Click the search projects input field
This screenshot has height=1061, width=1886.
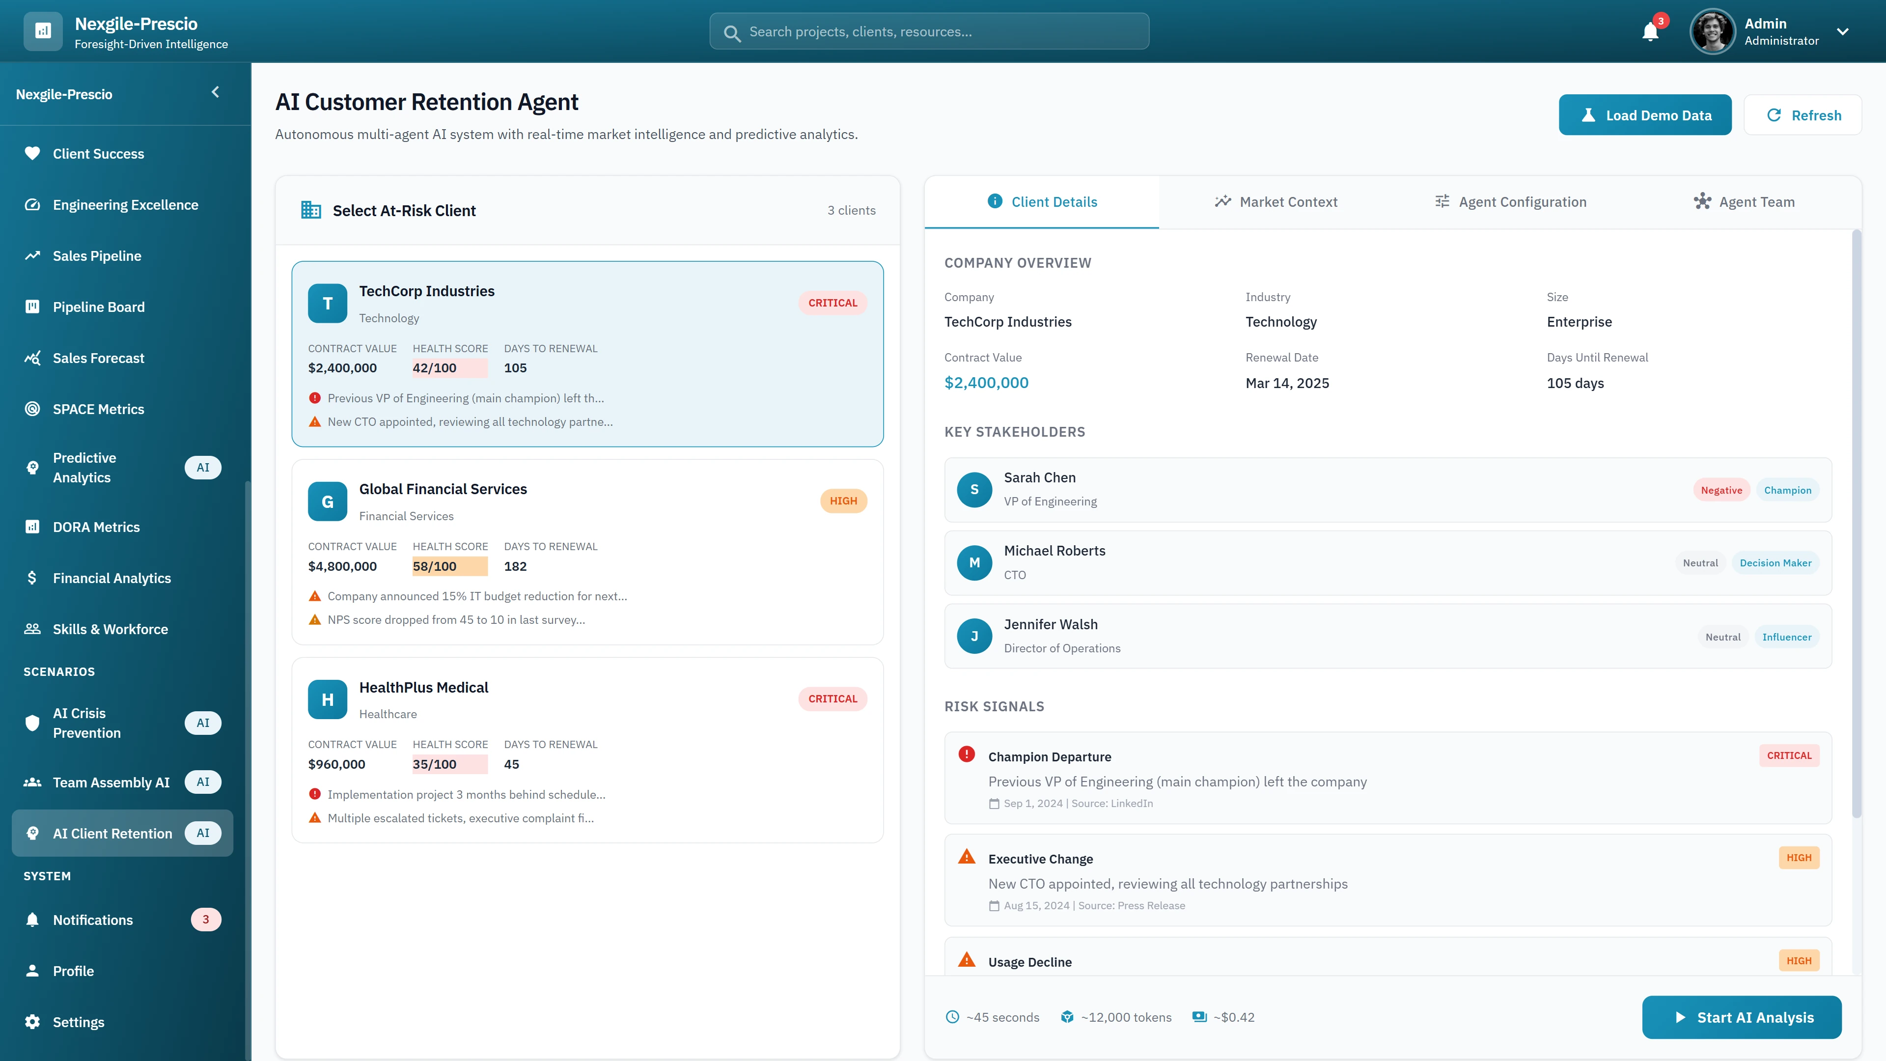(928, 31)
